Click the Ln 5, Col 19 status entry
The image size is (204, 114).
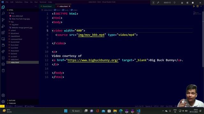tap(139, 106)
